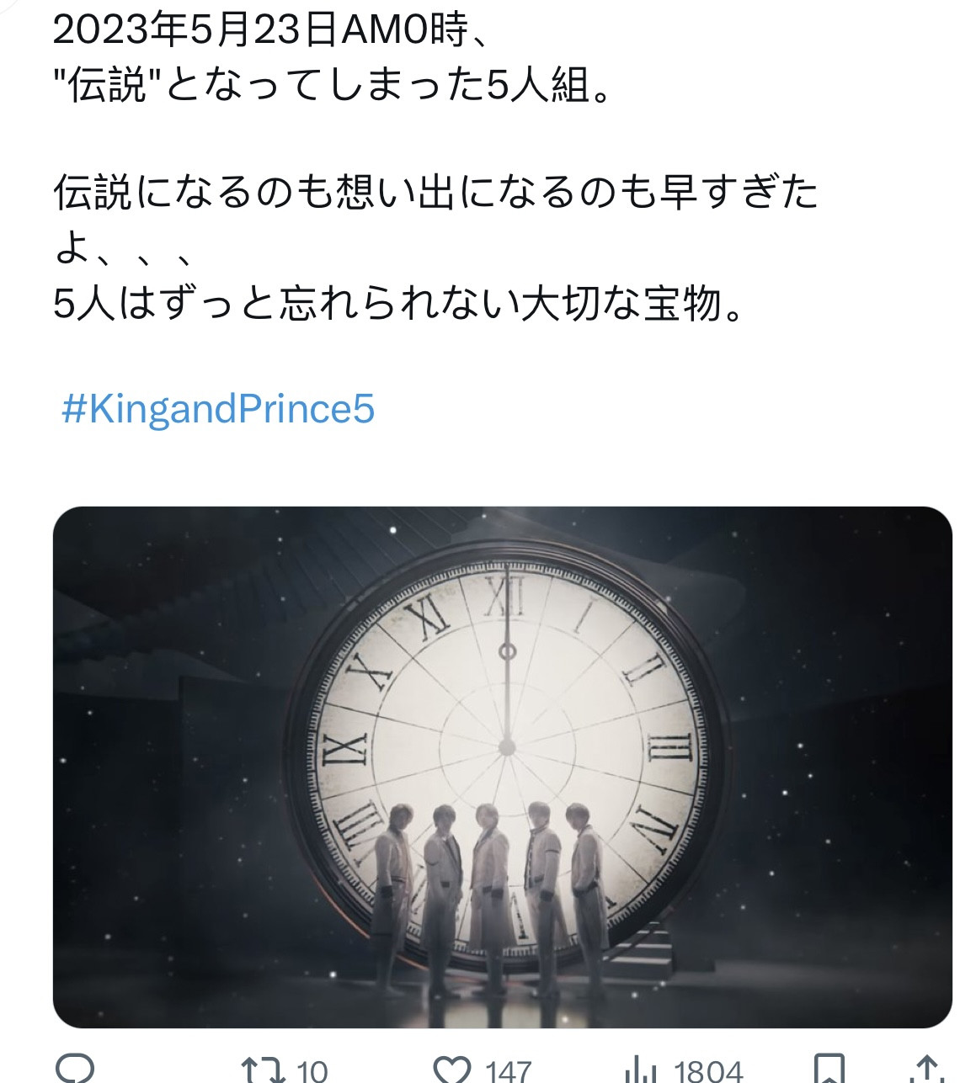
Task: Click the retweet count 10
Action: coord(312,1070)
